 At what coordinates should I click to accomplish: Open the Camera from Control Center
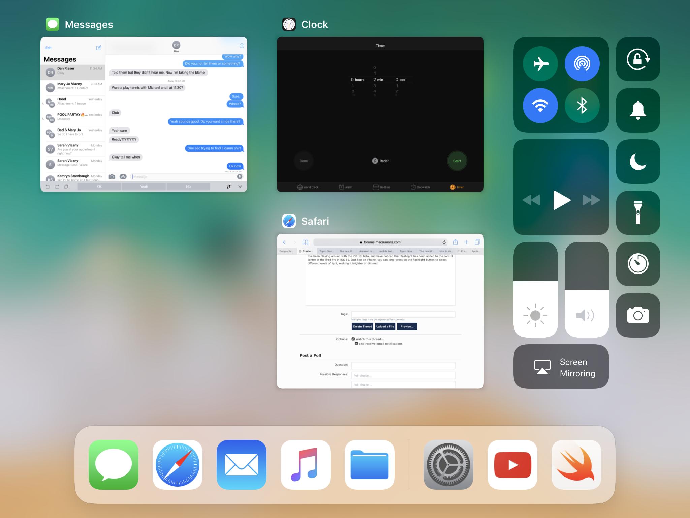(638, 315)
